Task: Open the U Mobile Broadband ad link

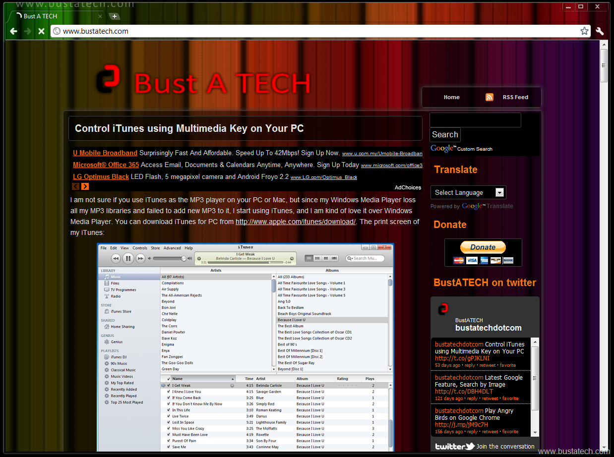Action: pyautogui.click(x=105, y=153)
